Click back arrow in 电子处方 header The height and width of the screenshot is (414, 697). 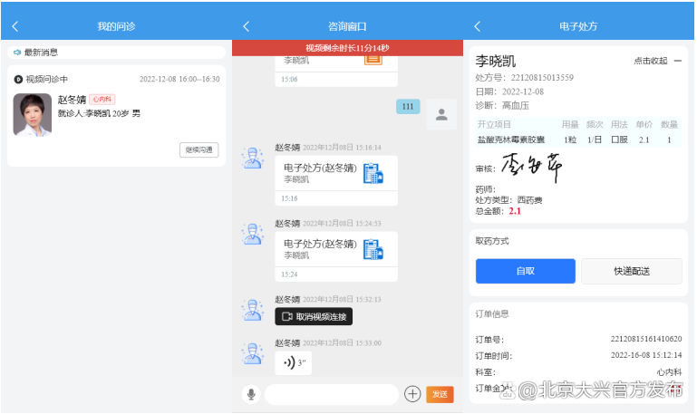[478, 27]
